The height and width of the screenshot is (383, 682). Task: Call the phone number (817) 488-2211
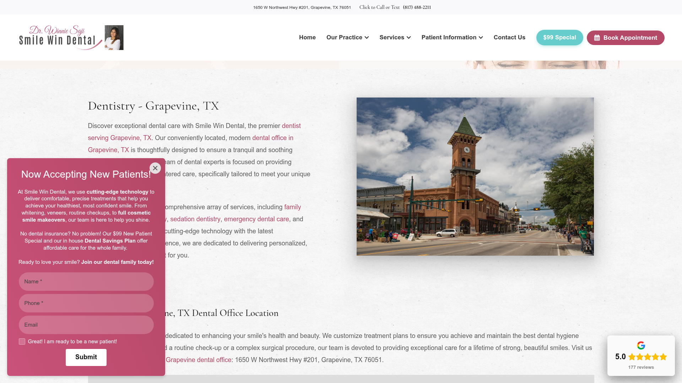coord(417,7)
